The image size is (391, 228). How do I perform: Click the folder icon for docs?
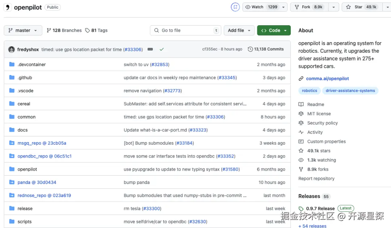(x=12, y=130)
